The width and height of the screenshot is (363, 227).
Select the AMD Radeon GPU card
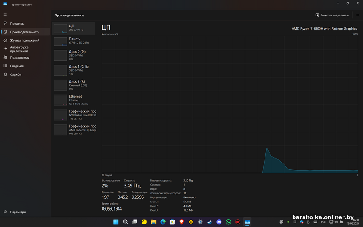[74, 130]
